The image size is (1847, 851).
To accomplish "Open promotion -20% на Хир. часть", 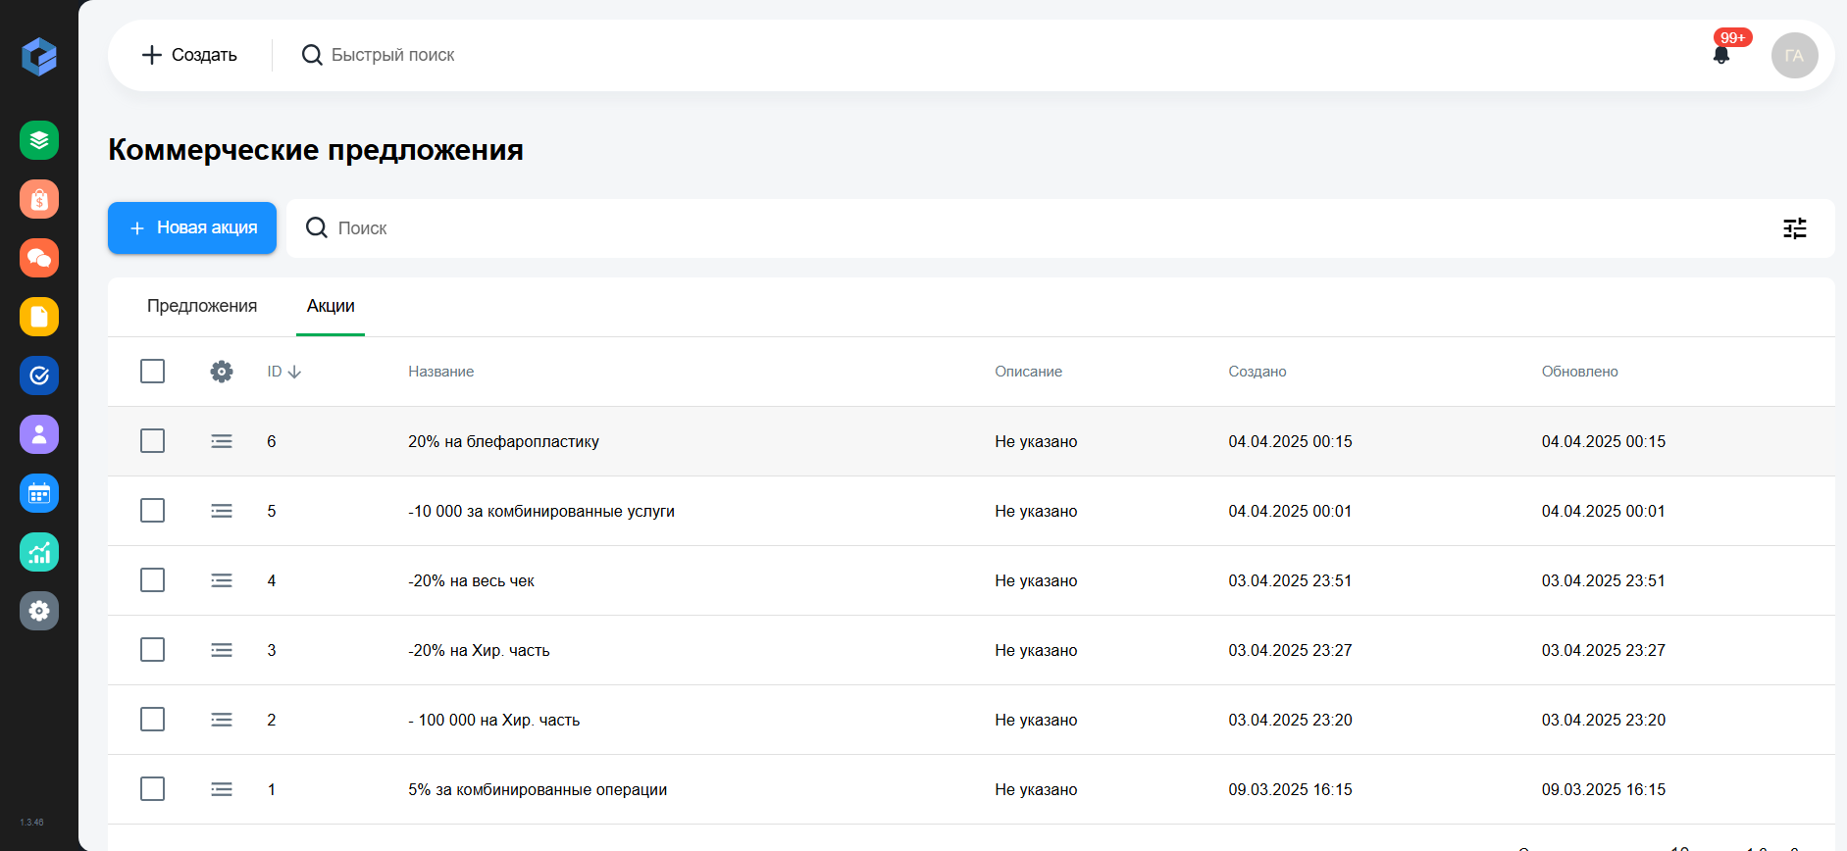I will point(479,650).
